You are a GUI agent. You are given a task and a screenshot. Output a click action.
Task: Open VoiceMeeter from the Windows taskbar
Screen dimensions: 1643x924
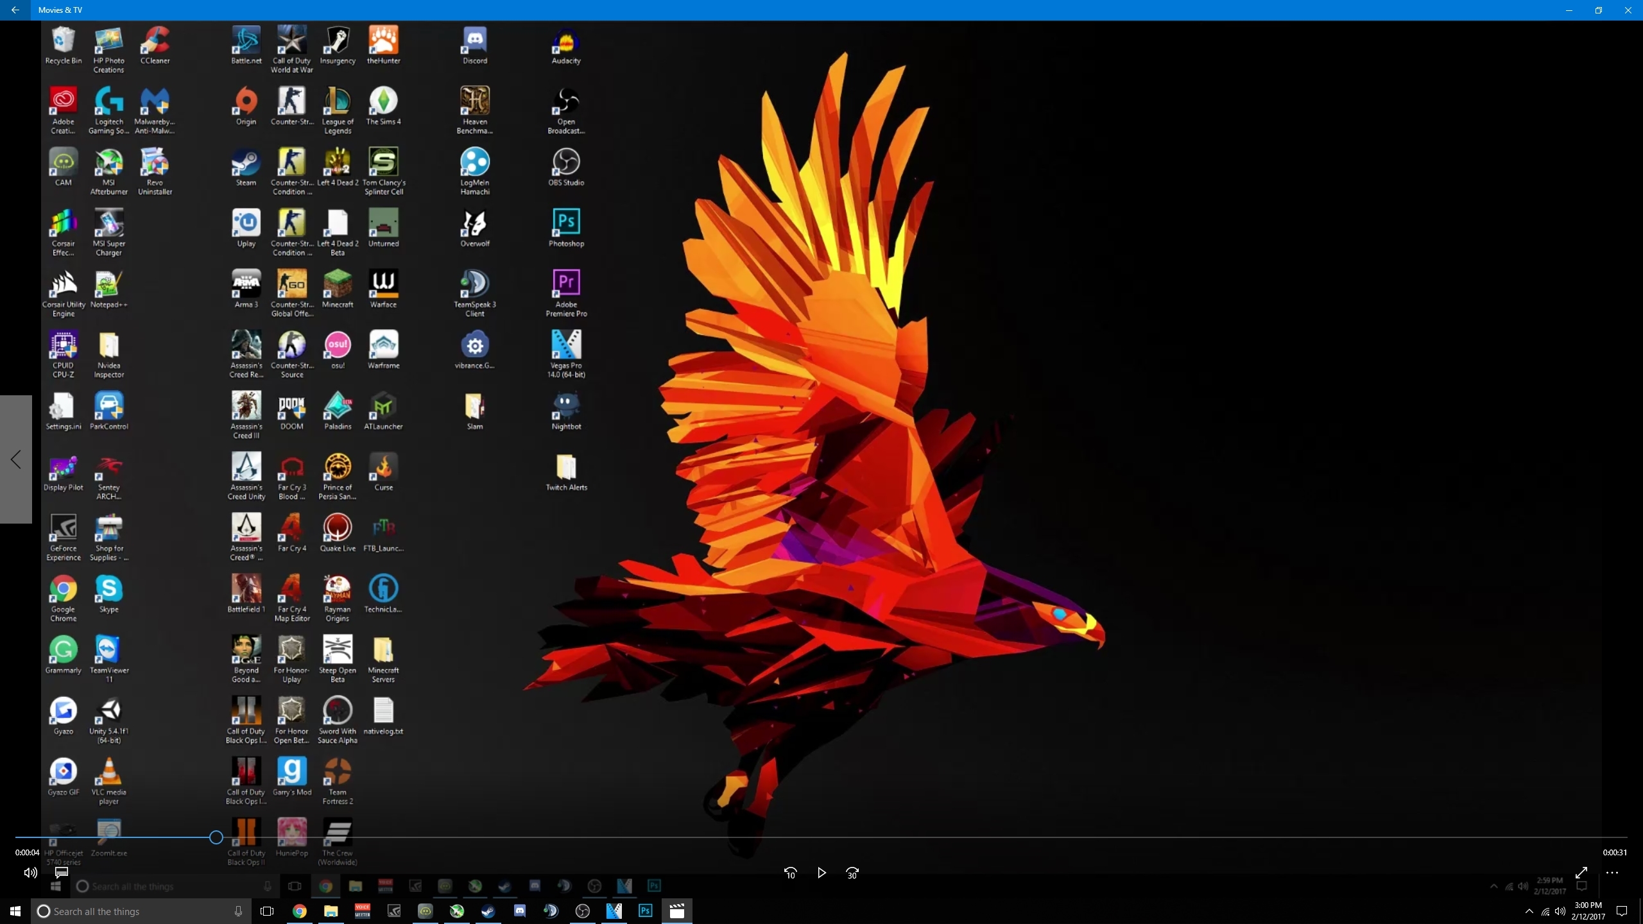[x=363, y=911]
